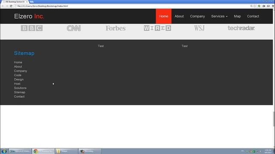Image resolution: width=275 pixels, height=154 pixels.
Task: Click the Sitemap link in the footer list
Action: (19, 92)
